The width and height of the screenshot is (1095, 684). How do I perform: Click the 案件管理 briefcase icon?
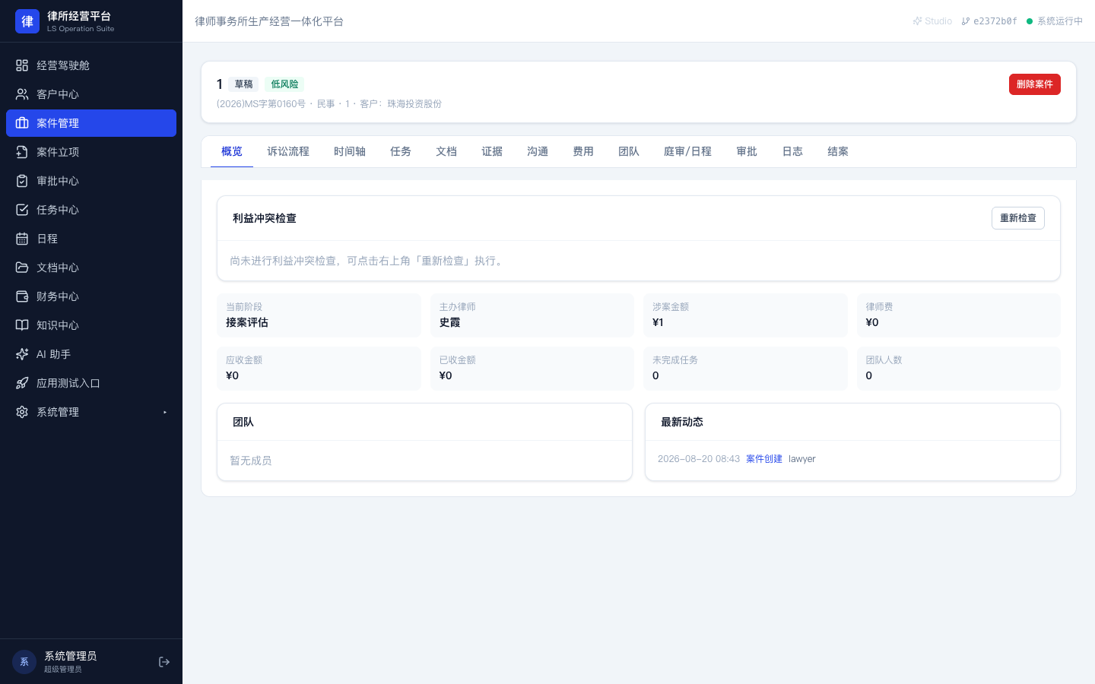[x=22, y=123]
